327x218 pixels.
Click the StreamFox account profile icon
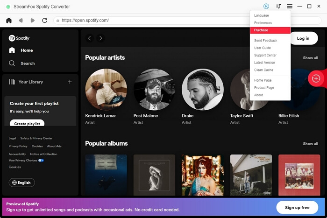[266, 6]
